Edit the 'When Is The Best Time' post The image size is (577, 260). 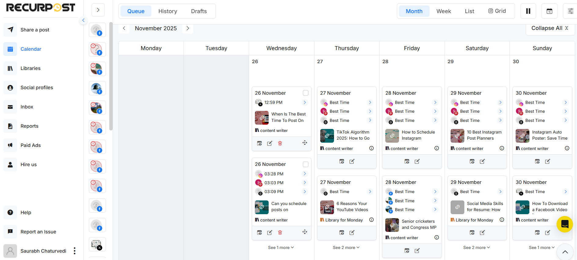[270, 143]
